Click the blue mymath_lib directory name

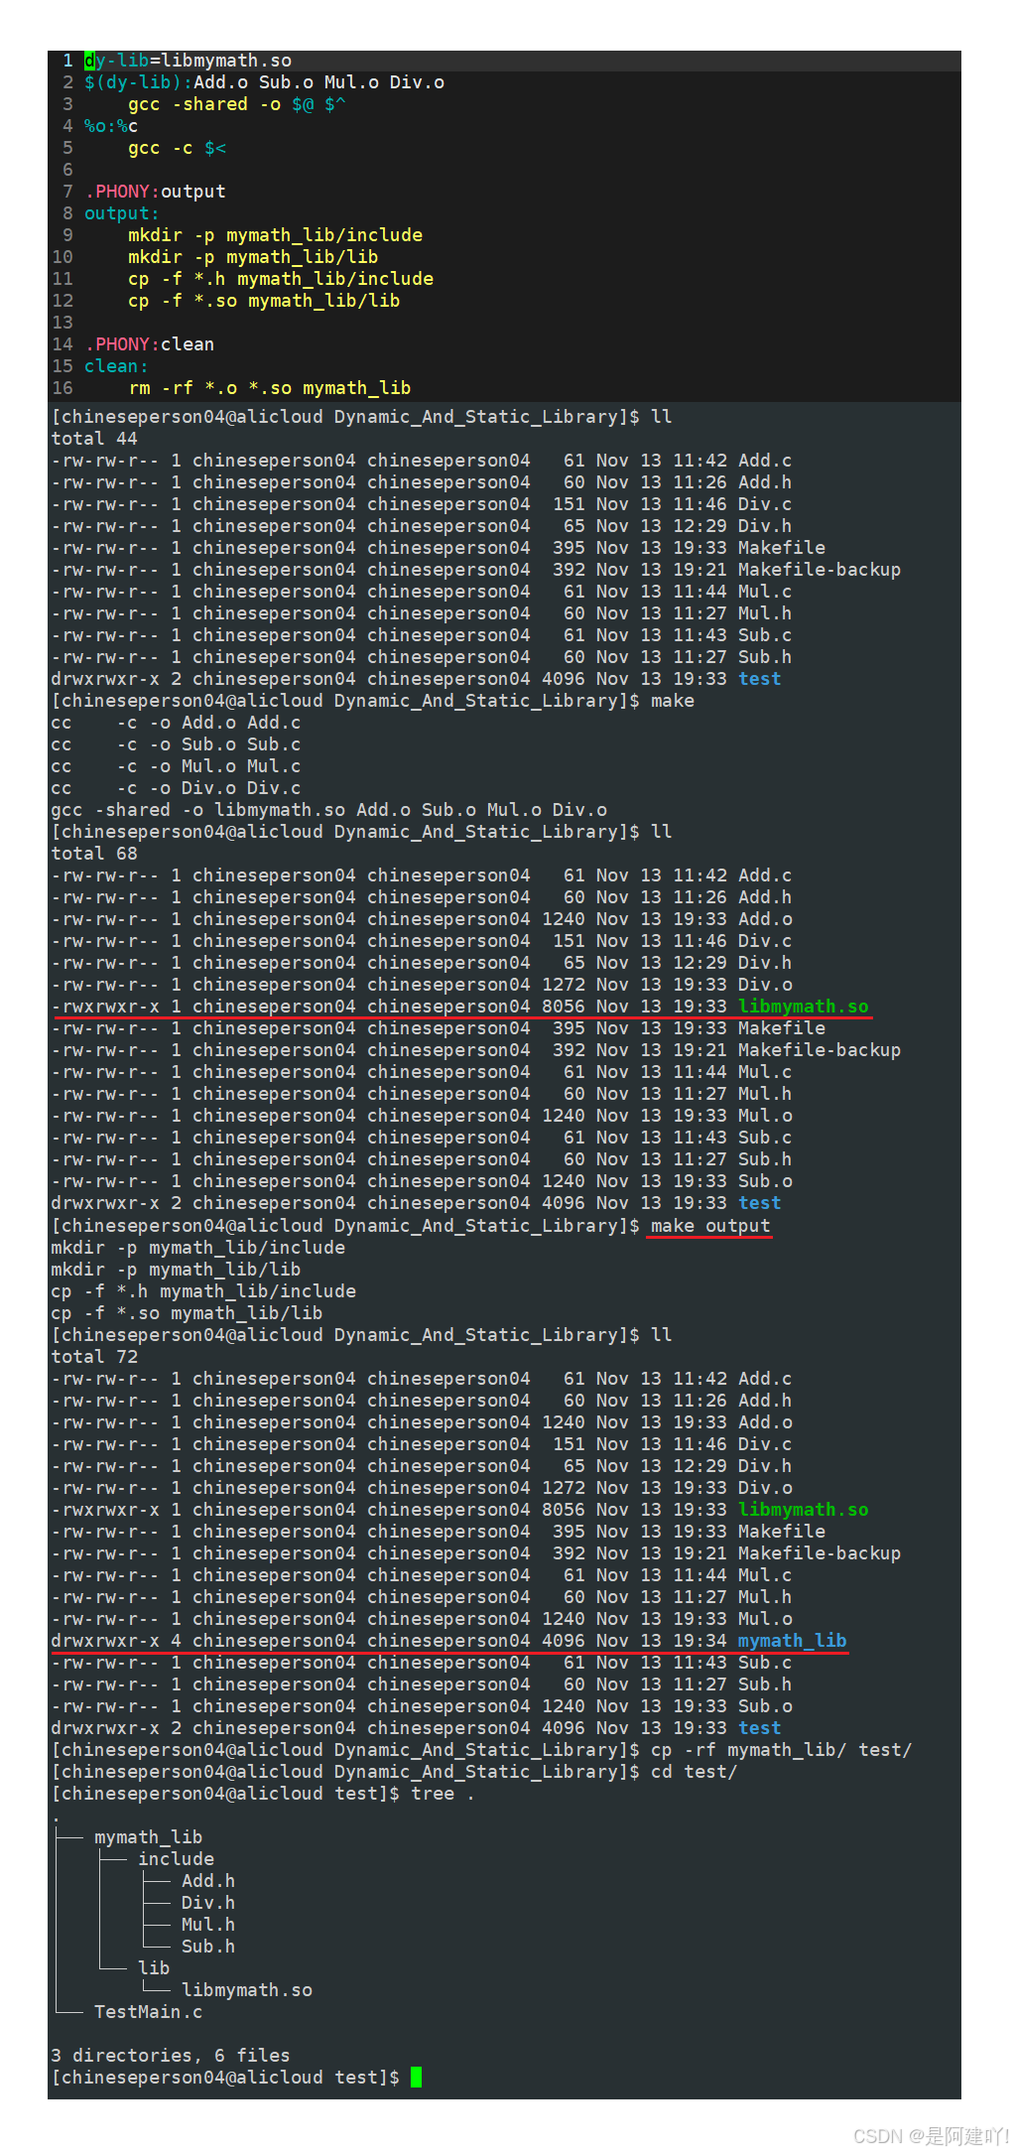click(793, 1641)
